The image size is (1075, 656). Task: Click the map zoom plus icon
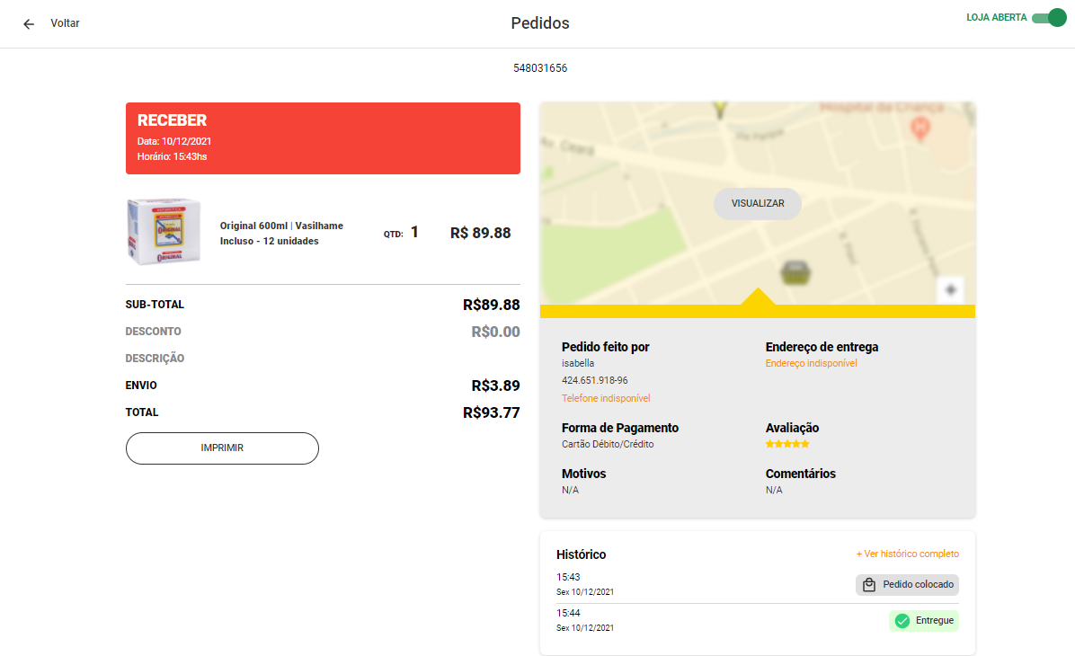pos(951,290)
